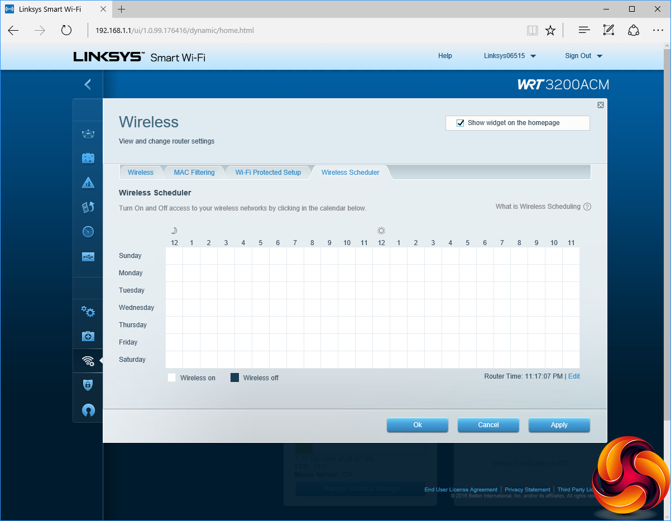Open the Privacy Statement link
The image size is (671, 521).
click(528, 490)
